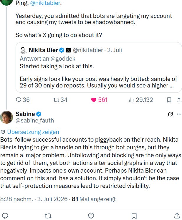182x220 pixels.
Task: Open Nikita Bier's avatar in quoted post
Action: 23,50
